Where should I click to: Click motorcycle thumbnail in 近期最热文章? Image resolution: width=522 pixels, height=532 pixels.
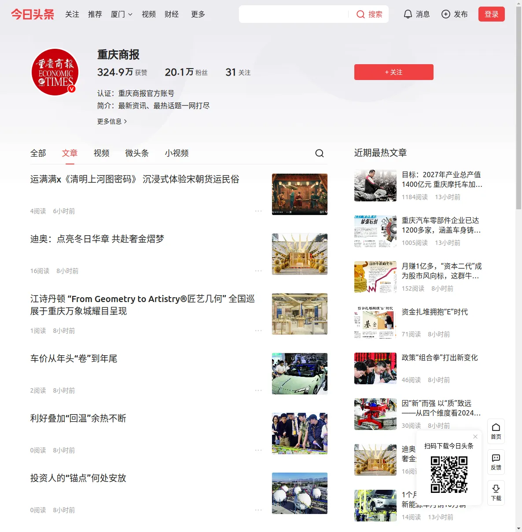coord(375,186)
